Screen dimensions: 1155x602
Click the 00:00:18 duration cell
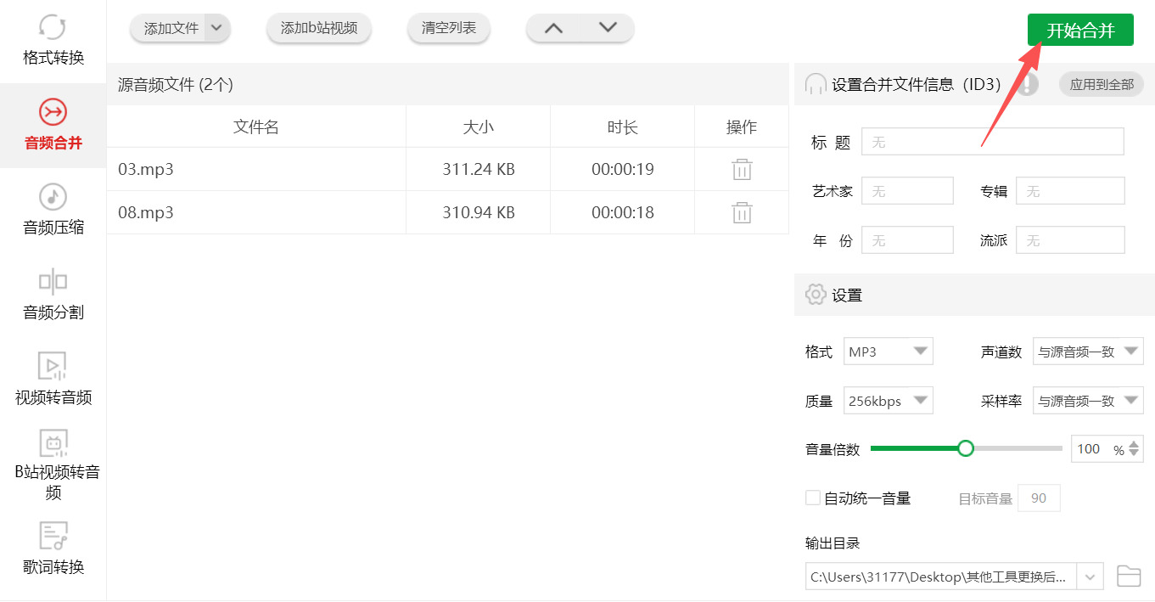click(623, 212)
